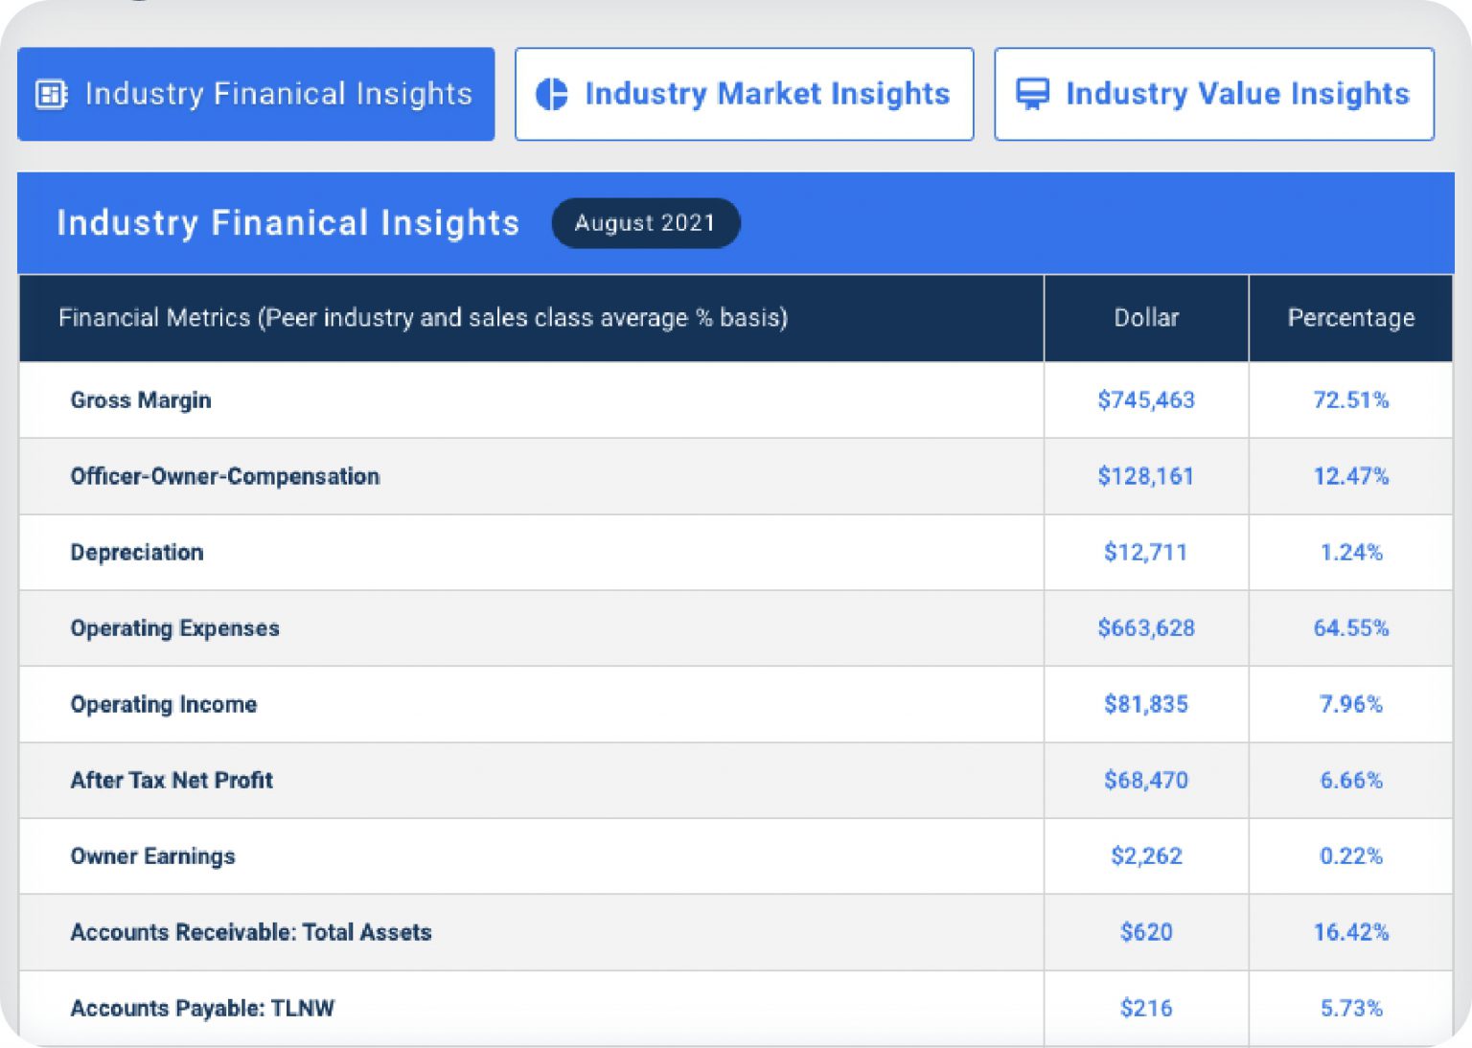Click the Financial Metrics header cell
This screenshot has height=1048, width=1472.
click(424, 317)
